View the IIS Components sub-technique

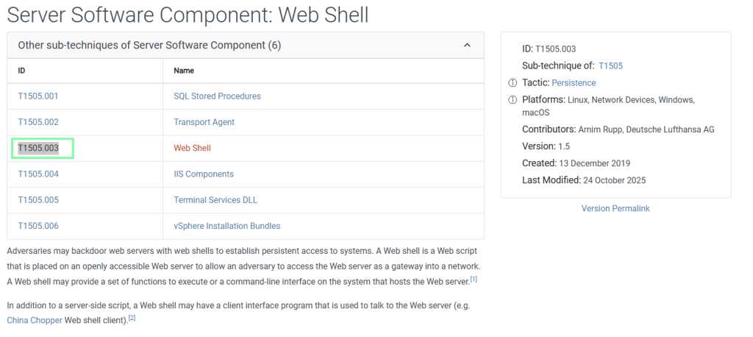point(204,174)
